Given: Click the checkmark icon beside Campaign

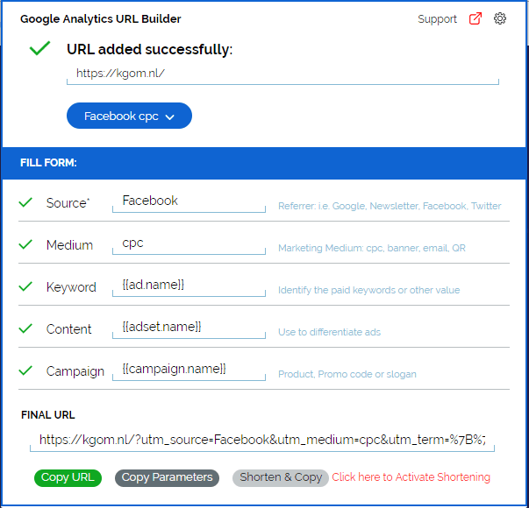Looking at the screenshot, I should coord(25,370).
